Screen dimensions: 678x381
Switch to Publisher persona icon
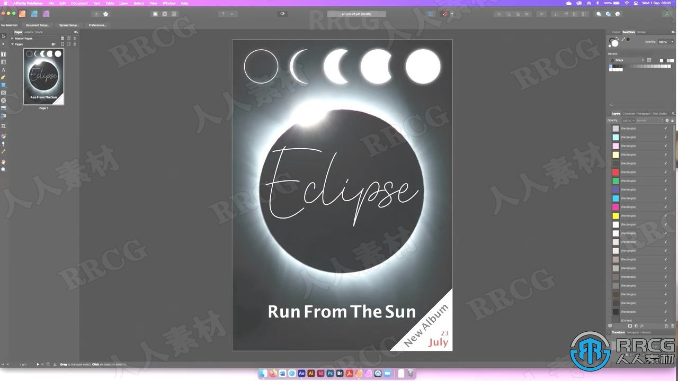tap(22, 14)
